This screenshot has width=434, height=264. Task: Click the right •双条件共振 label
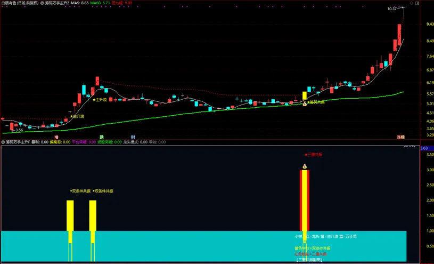point(103,191)
